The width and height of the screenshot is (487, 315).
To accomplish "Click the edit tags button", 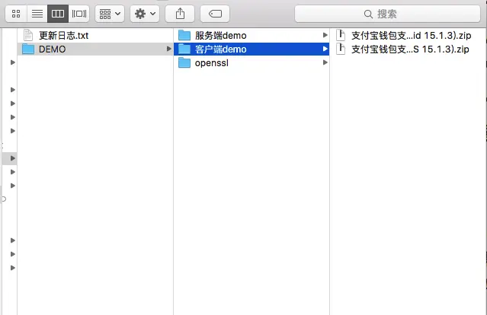I will tap(215, 14).
